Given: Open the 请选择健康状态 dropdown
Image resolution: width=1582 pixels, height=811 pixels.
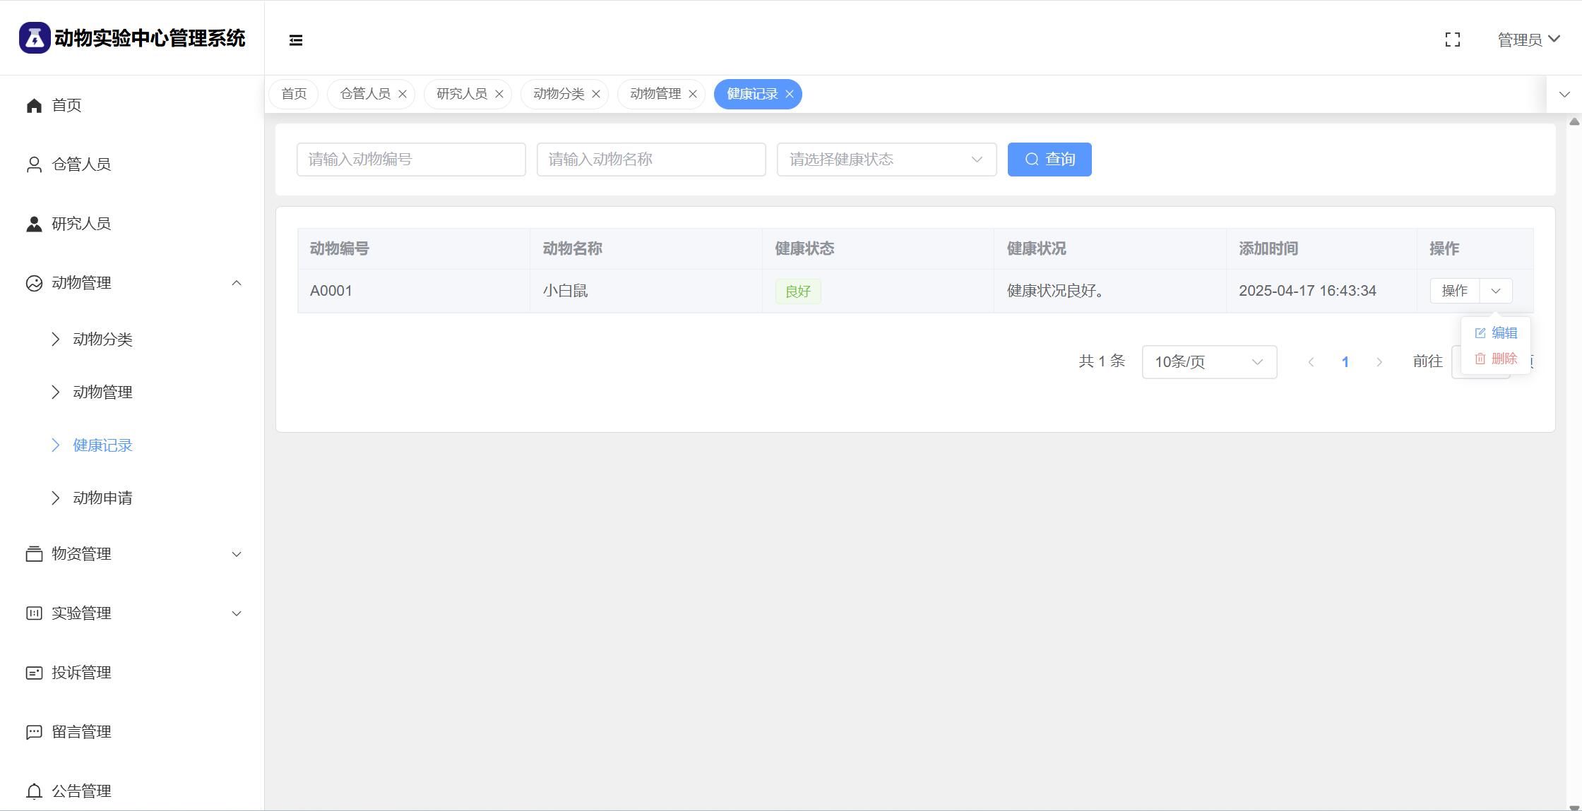Looking at the screenshot, I should tap(886, 160).
